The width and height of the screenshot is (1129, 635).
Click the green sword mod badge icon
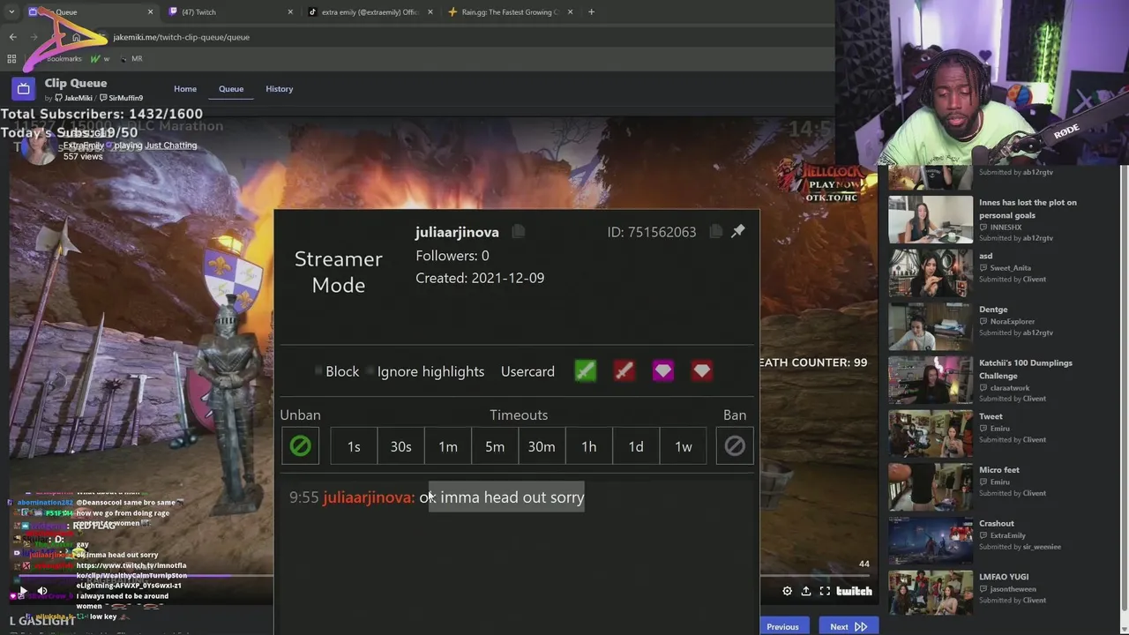click(586, 371)
